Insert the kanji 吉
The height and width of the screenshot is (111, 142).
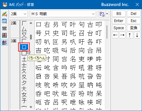pyautogui.click(x=38, y=51)
